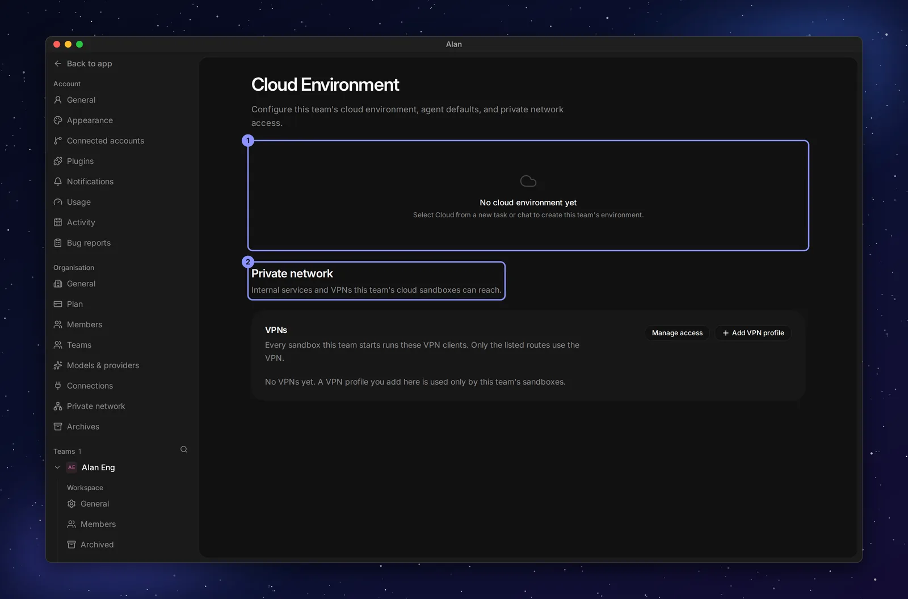Viewport: 908px width, 599px height.
Task: Collapse the Alan Eng team chevron
Action: point(57,467)
